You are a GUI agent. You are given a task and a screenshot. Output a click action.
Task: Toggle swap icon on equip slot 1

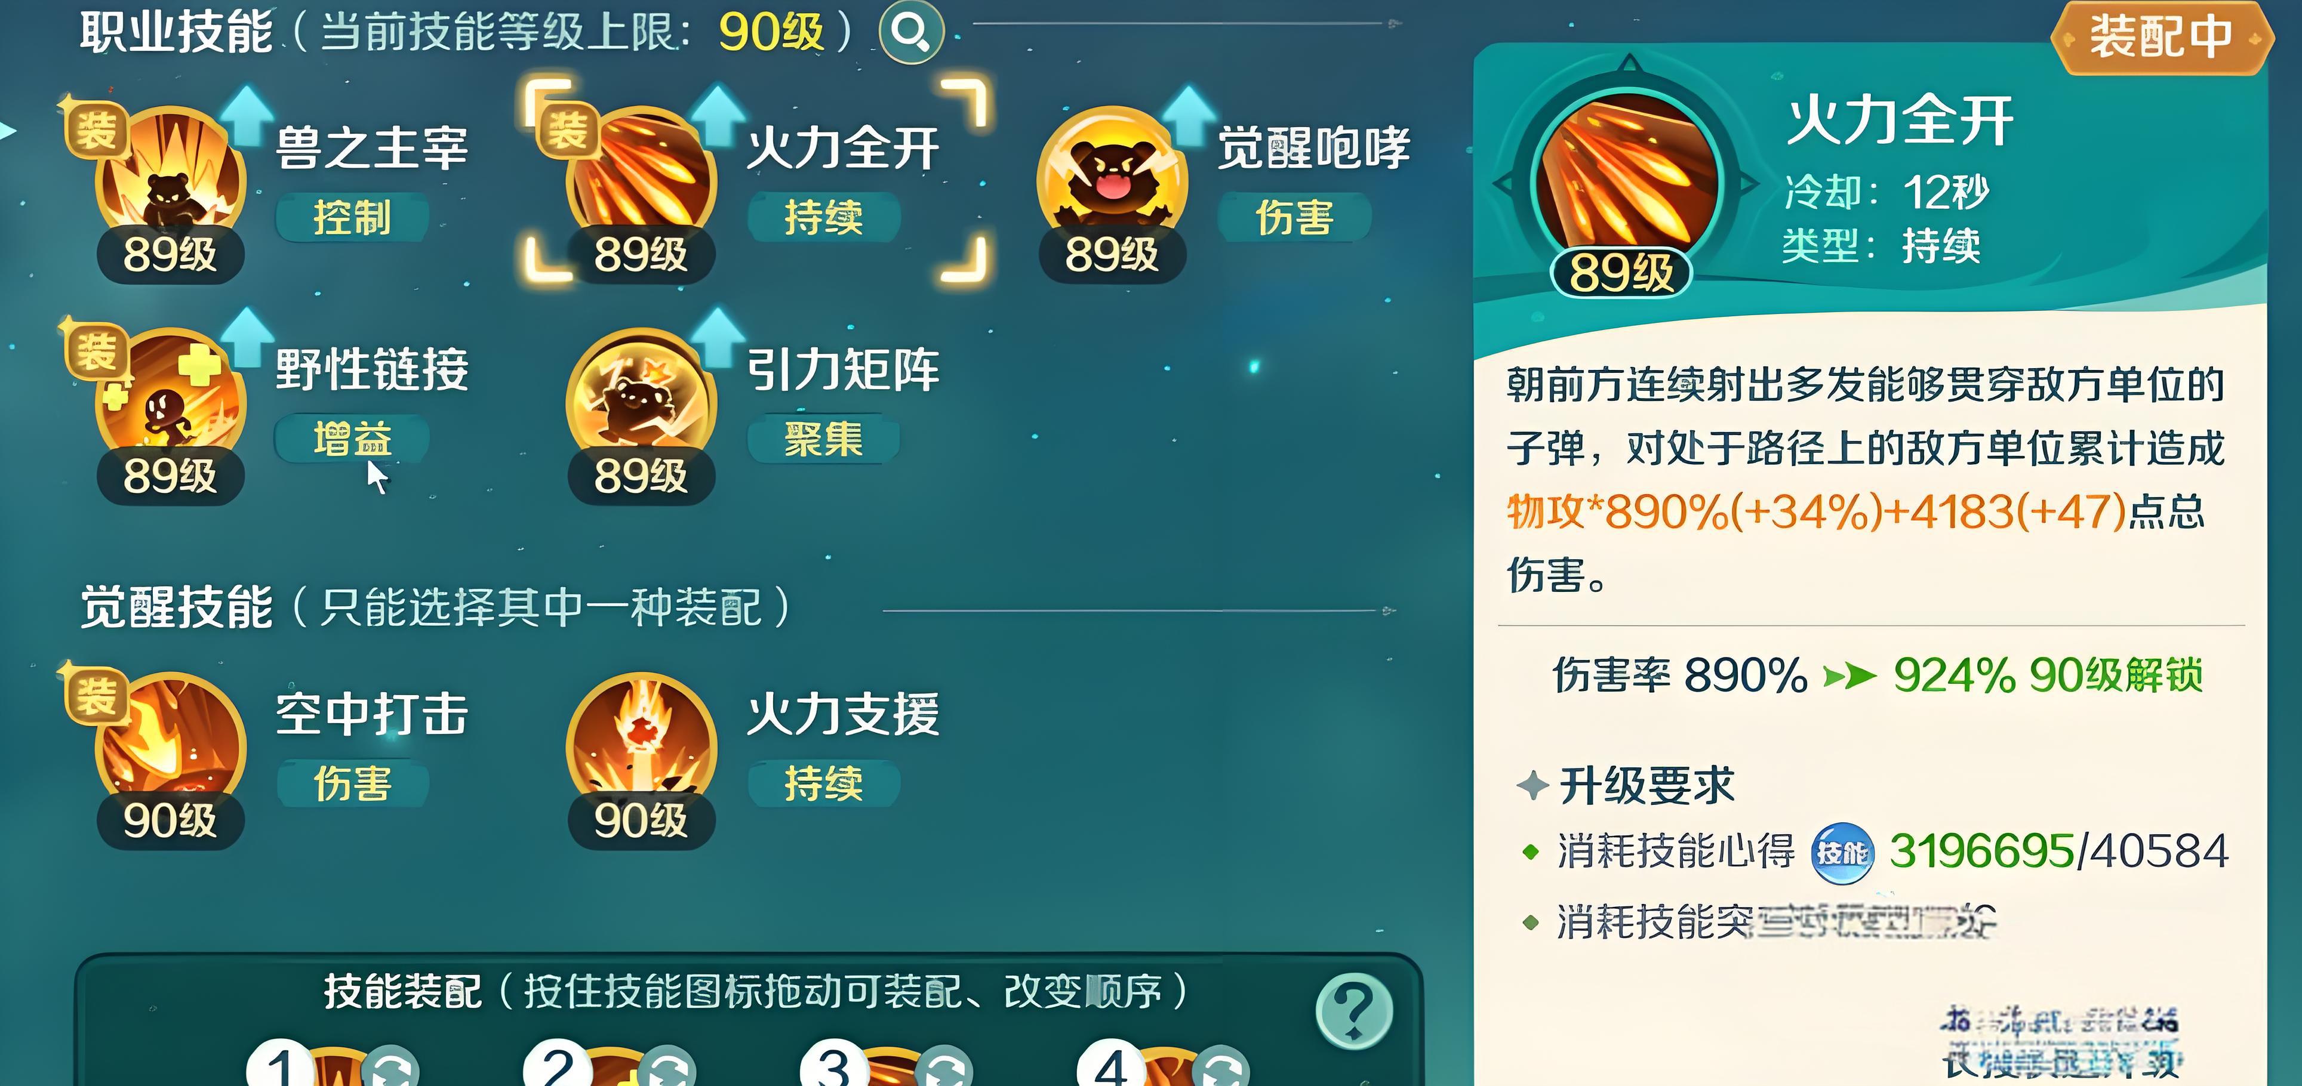390,1068
